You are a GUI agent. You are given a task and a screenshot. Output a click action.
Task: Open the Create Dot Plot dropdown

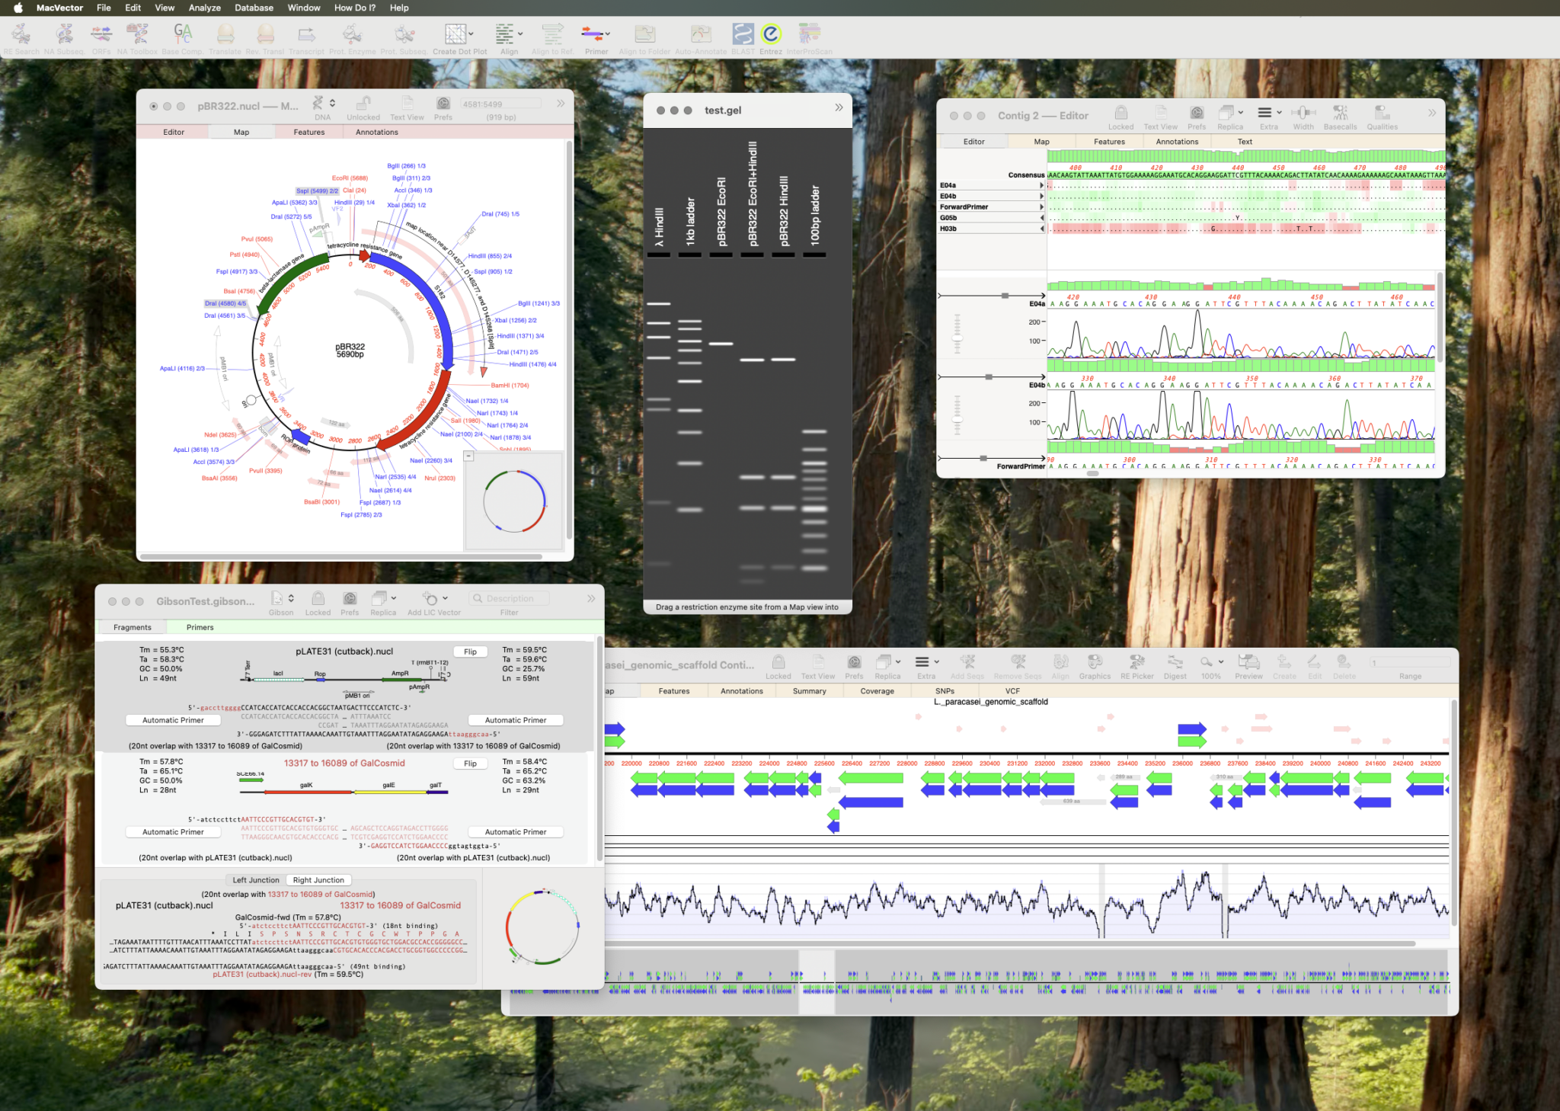click(x=470, y=34)
